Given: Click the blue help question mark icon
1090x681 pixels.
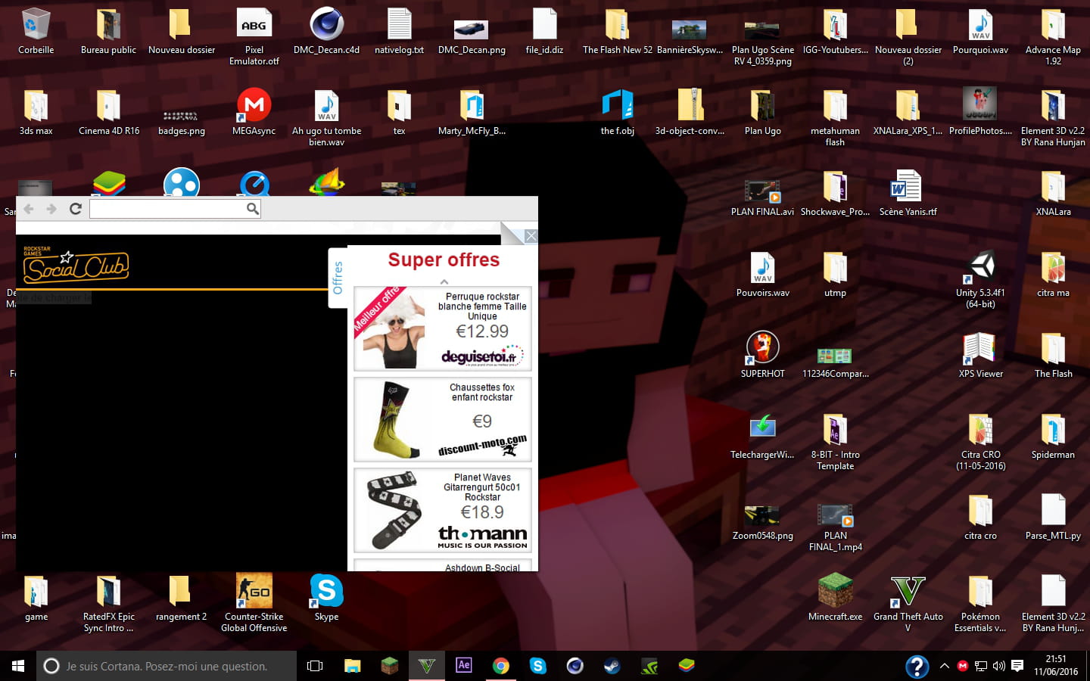Looking at the screenshot, I should tap(917, 666).
